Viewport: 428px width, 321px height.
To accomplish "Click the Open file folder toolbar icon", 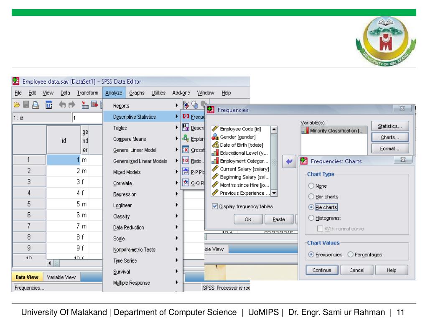I will 17,104.
